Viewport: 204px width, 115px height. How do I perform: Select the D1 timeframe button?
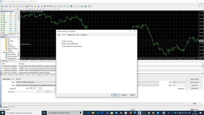[x=52, y=9]
